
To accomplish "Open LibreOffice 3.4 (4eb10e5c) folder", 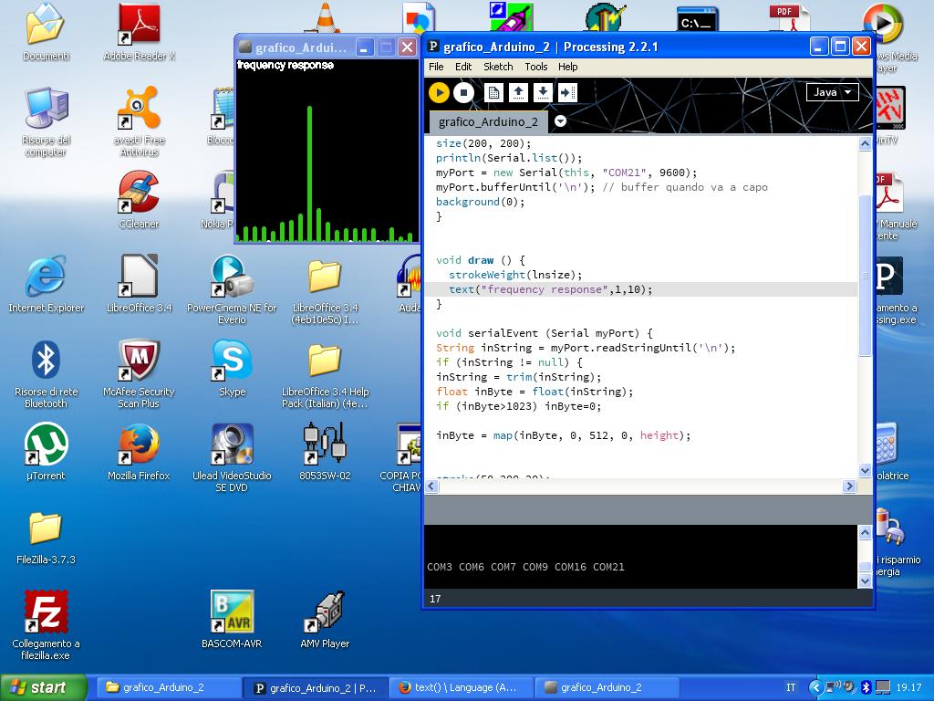I will [325, 292].
